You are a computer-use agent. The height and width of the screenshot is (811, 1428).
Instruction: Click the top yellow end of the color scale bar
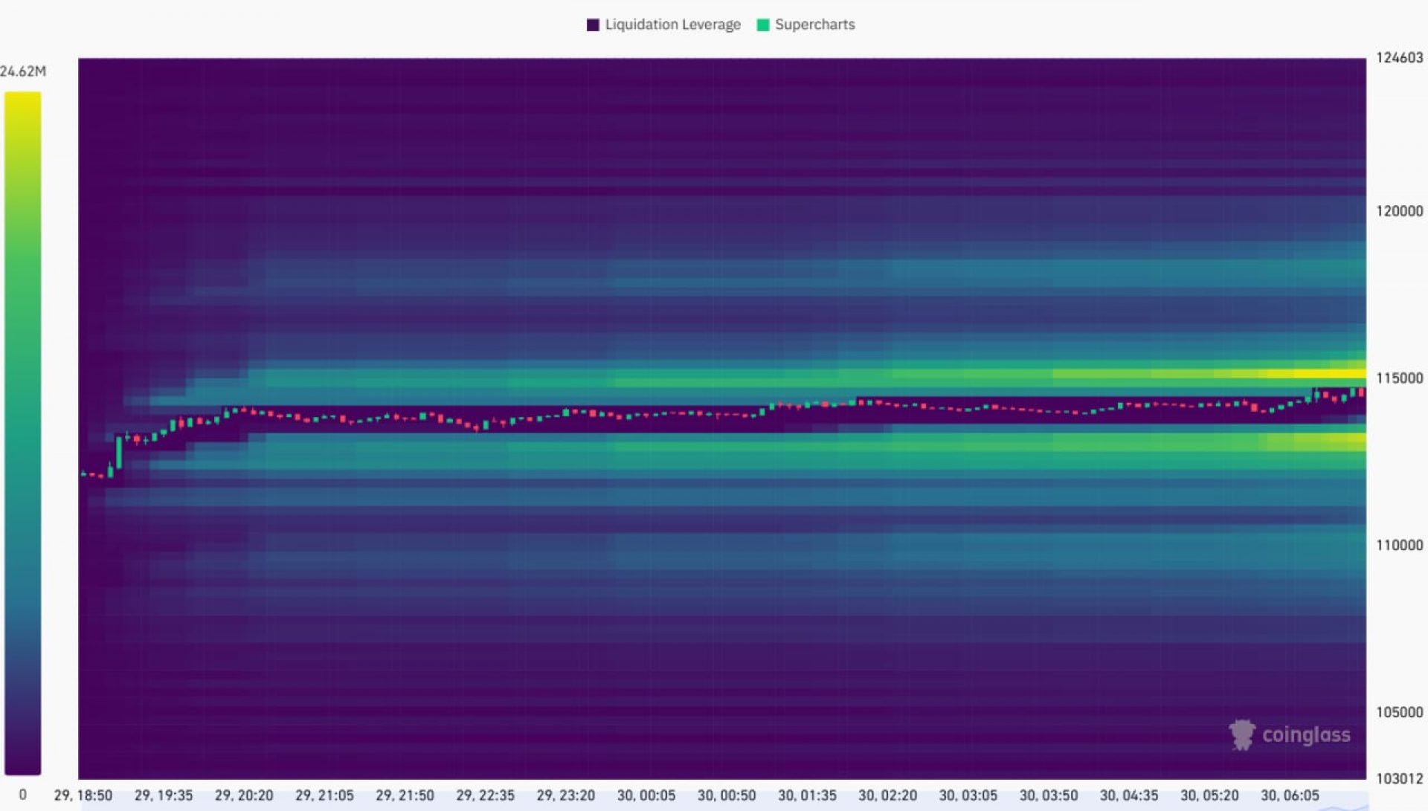coord(22,100)
